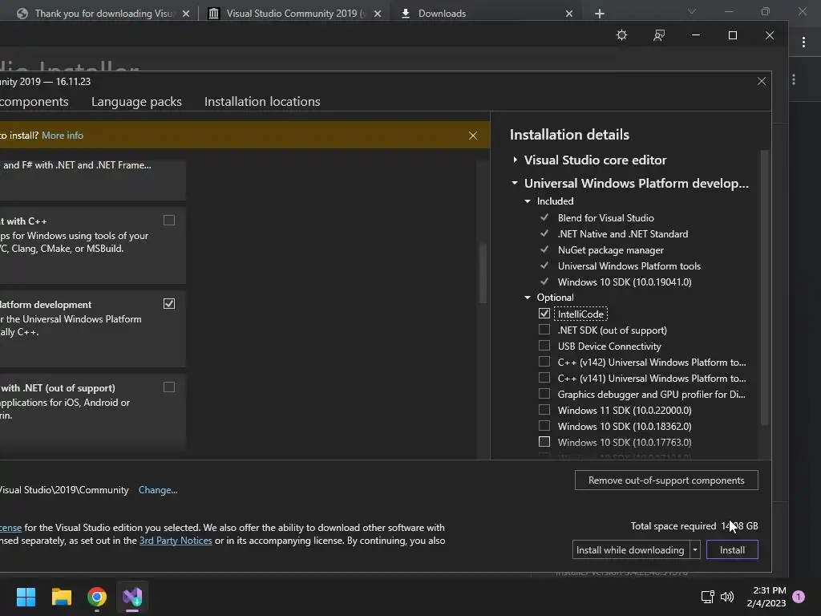This screenshot has height=616, width=821.
Task: Select NuGet package manager item
Action: click(x=610, y=250)
